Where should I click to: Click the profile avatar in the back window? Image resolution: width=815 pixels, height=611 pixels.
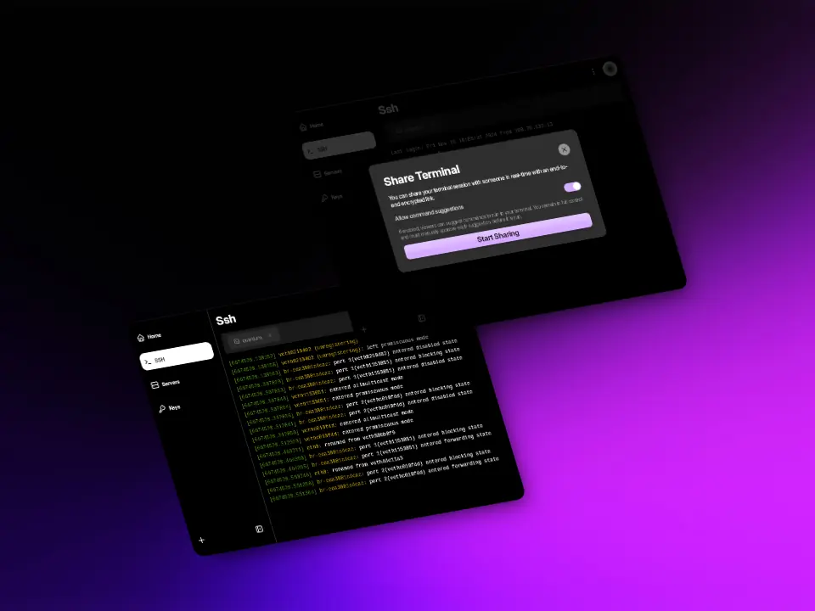coord(610,69)
